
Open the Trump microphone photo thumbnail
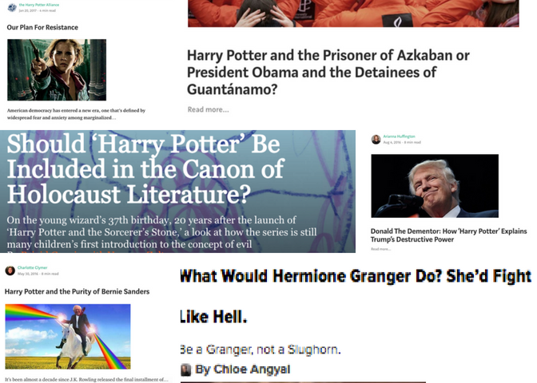435,186
